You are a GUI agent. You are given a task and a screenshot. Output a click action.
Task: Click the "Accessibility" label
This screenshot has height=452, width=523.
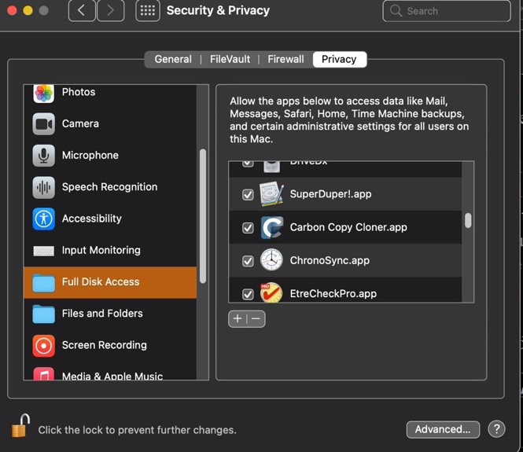[x=92, y=219]
